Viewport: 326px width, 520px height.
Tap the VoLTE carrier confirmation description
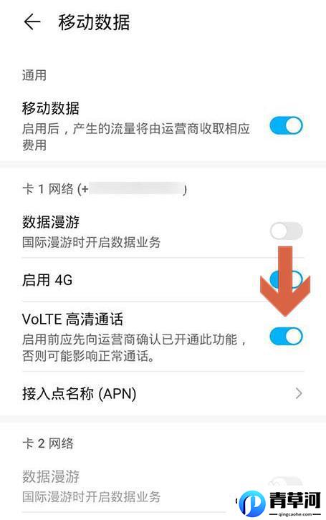coord(134,348)
